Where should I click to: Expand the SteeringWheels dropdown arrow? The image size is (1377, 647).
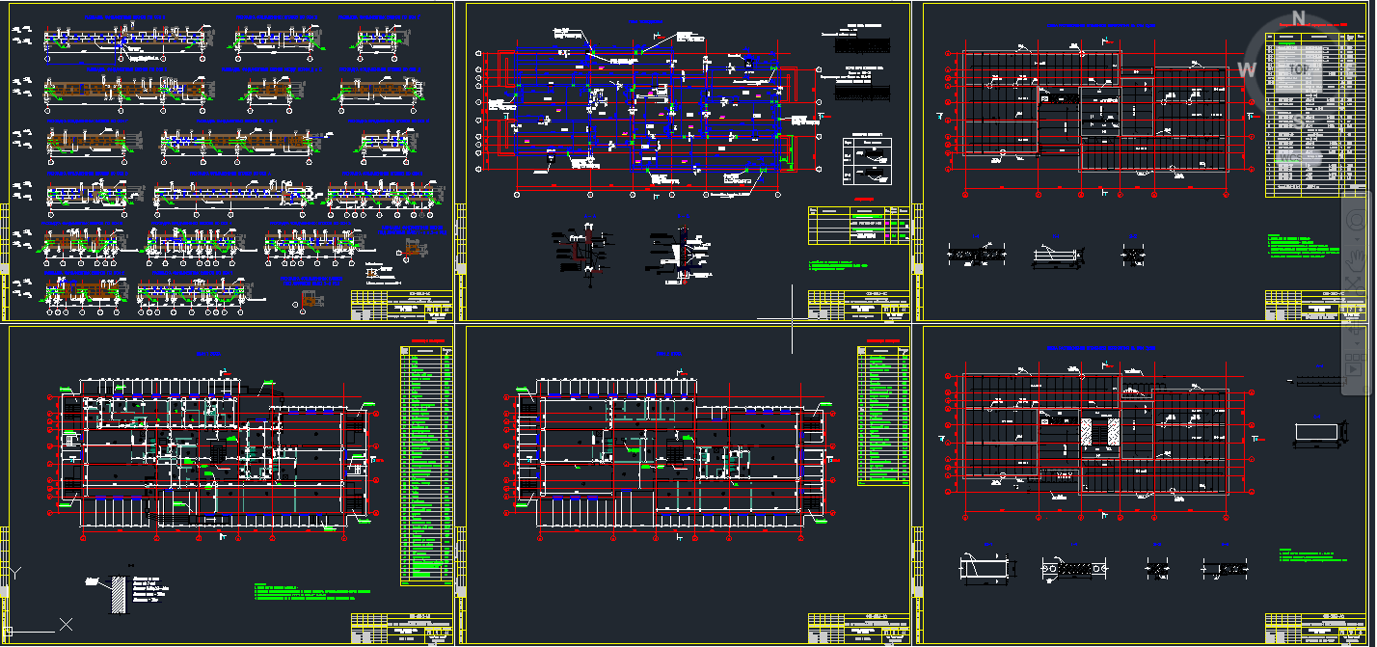tap(1357, 239)
